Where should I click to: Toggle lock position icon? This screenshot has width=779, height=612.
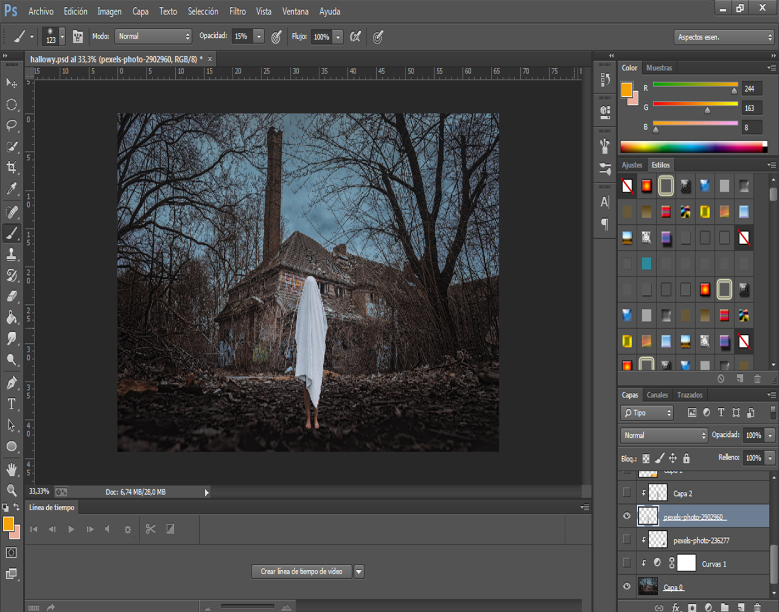[673, 458]
